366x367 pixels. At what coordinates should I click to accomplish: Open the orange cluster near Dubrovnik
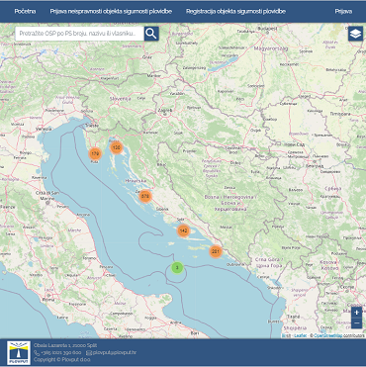(x=216, y=251)
